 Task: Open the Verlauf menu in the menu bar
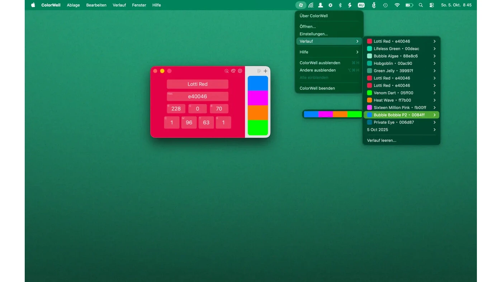(x=119, y=5)
